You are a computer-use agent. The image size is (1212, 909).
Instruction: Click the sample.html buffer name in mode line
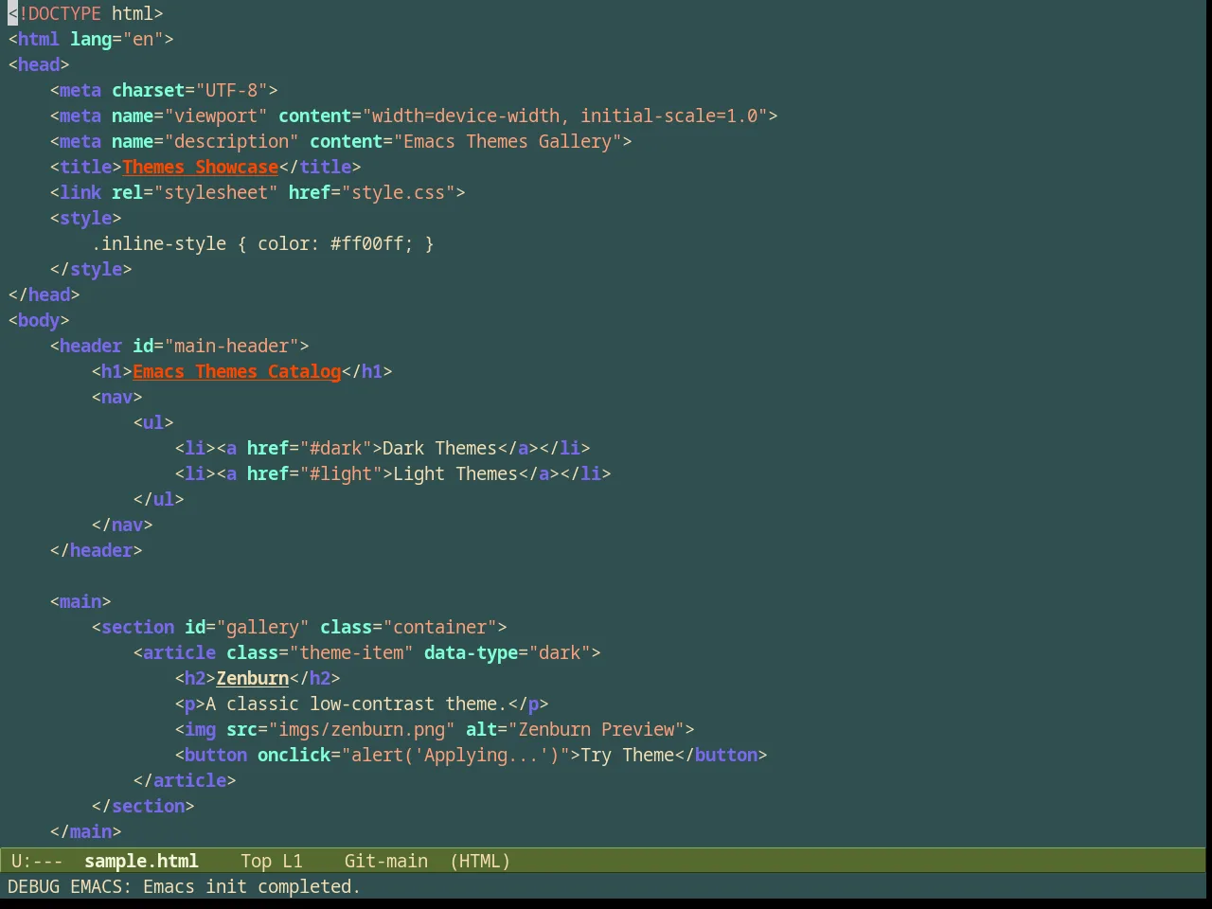tap(141, 861)
